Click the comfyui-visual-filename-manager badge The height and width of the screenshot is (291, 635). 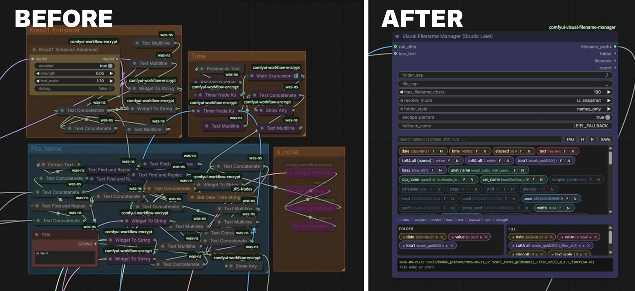[582, 27]
